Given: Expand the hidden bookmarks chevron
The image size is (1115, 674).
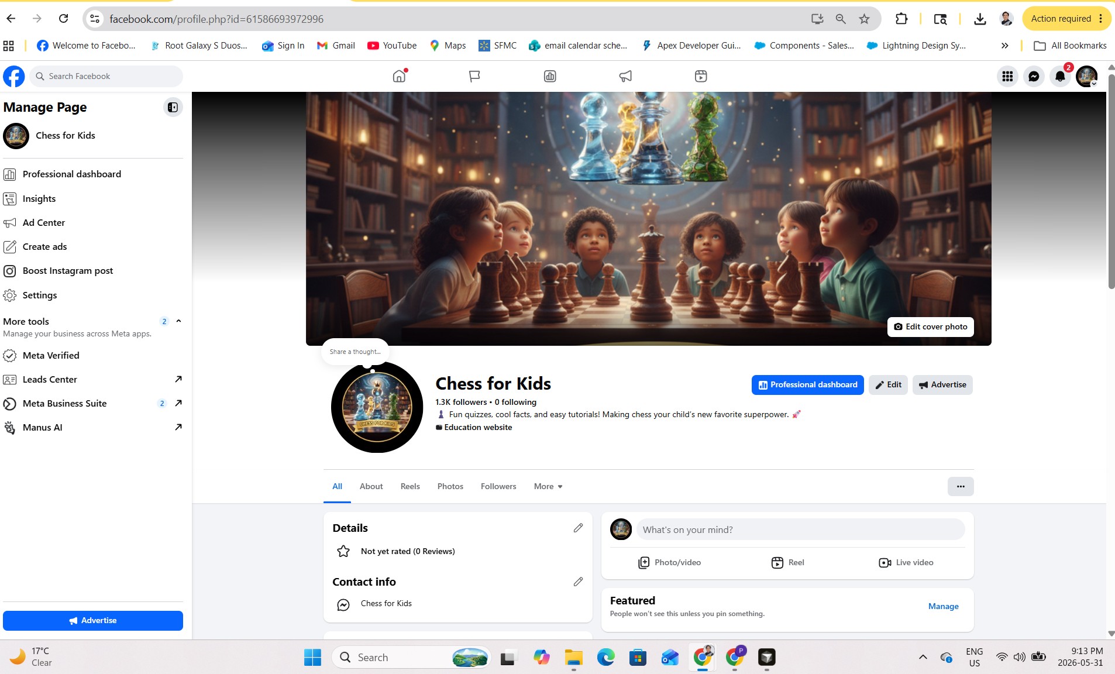Looking at the screenshot, I should click(1004, 45).
